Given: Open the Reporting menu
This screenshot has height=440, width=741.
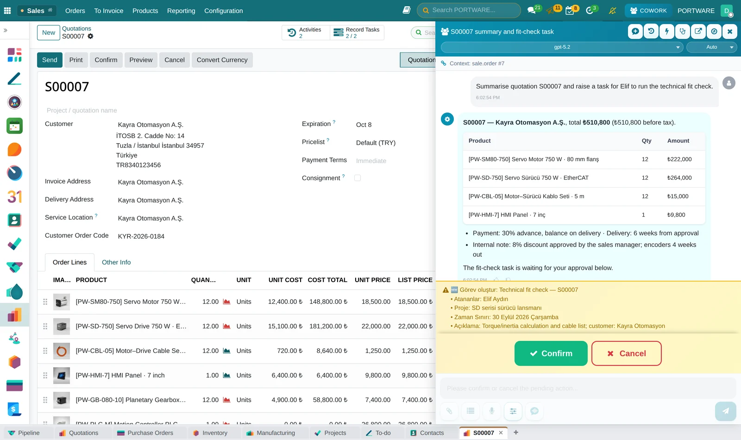Looking at the screenshot, I should pyautogui.click(x=181, y=11).
